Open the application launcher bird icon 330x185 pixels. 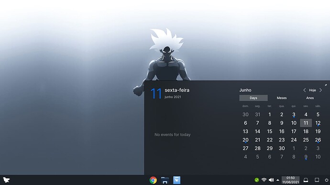(x=6, y=180)
